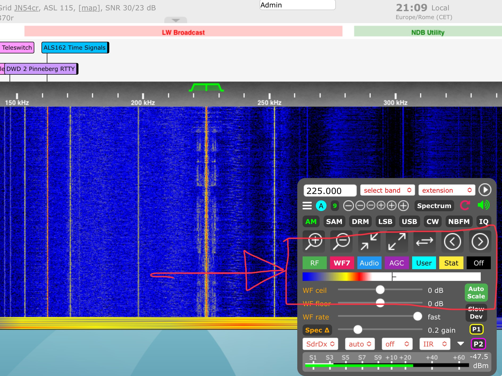Click the DWD 2 Pinneberg RTTY label

coord(41,69)
